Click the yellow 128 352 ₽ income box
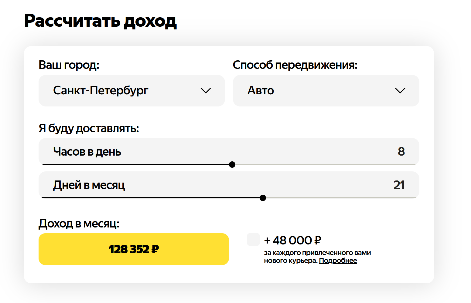 [x=134, y=249]
